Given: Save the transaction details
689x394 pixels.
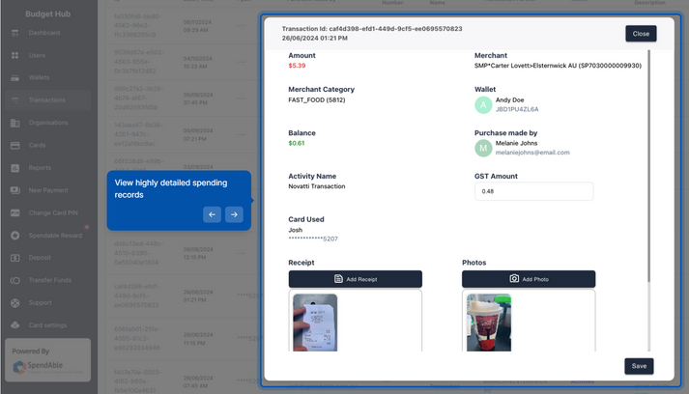Looking at the screenshot, I should tap(639, 366).
